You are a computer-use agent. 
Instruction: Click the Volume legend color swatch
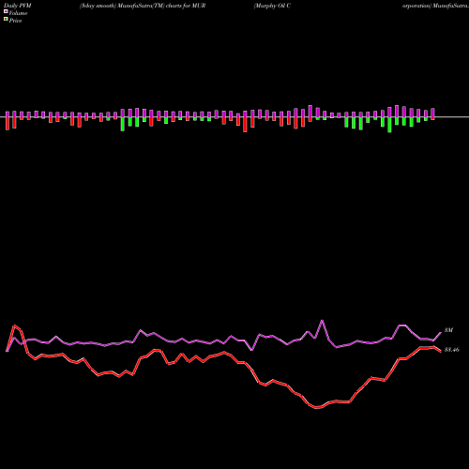coord(6,11)
